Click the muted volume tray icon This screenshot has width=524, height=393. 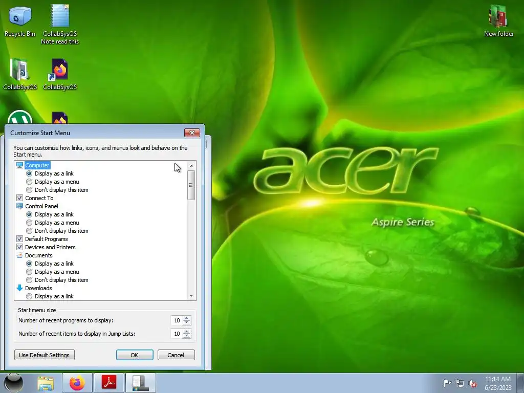click(x=472, y=383)
